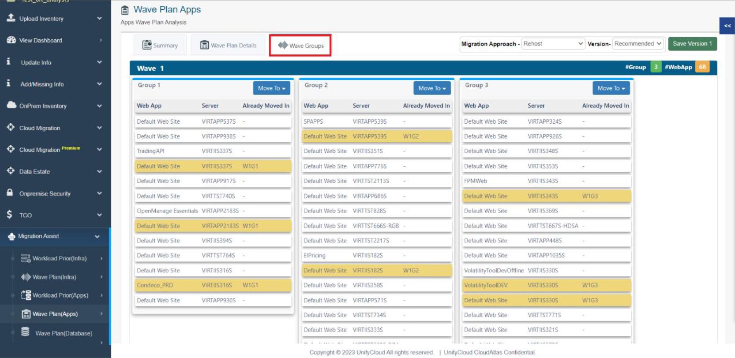Click the Save Version 1 button
735x358 pixels.
693,44
